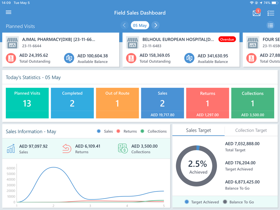This screenshot has width=280, height=210.
Task: Switch to the Collection Target tab
Action: (x=251, y=130)
